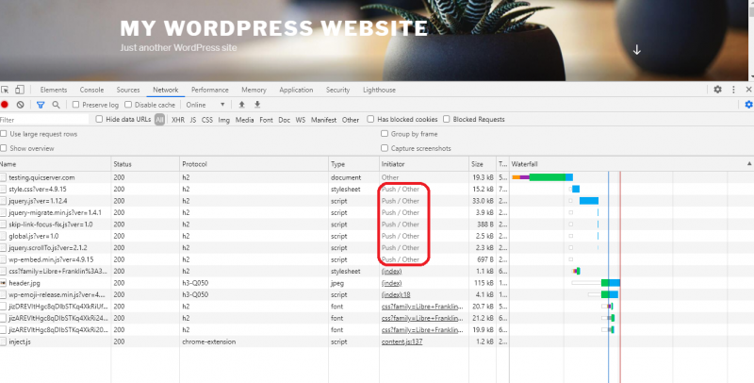Screen dimensions: 754x383
Task: Switch to the Console tab
Action: (91, 90)
